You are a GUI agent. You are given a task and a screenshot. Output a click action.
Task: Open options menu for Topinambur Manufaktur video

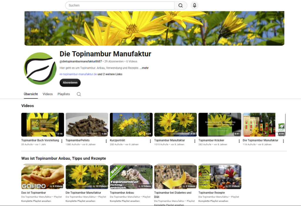[x=195, y=141]
